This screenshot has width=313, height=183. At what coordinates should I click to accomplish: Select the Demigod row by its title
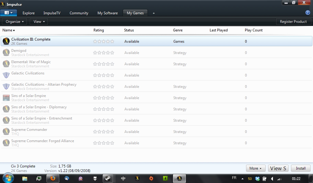point(19,51)
